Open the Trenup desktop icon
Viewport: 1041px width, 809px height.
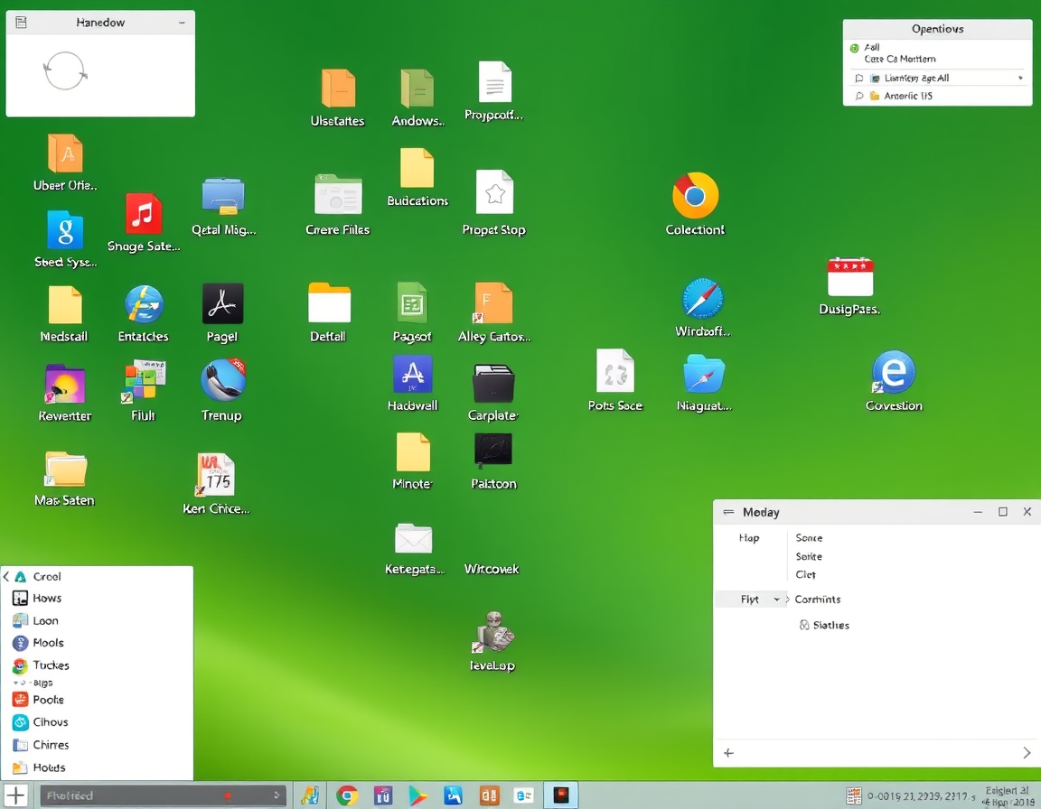[x=223, y=380]
